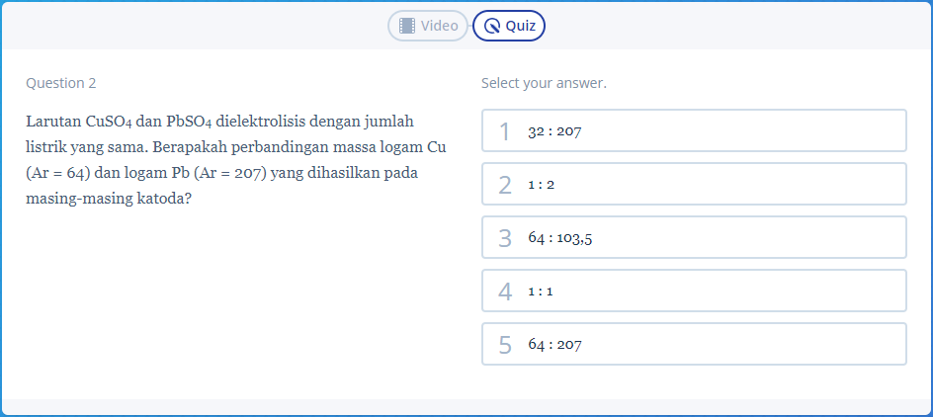Click the Question 2 heading
Viewport: 933px width, 417px height.
click(60, 83)
